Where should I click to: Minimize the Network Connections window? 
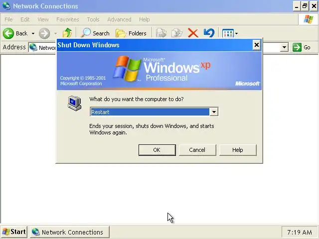coord(297,6)
